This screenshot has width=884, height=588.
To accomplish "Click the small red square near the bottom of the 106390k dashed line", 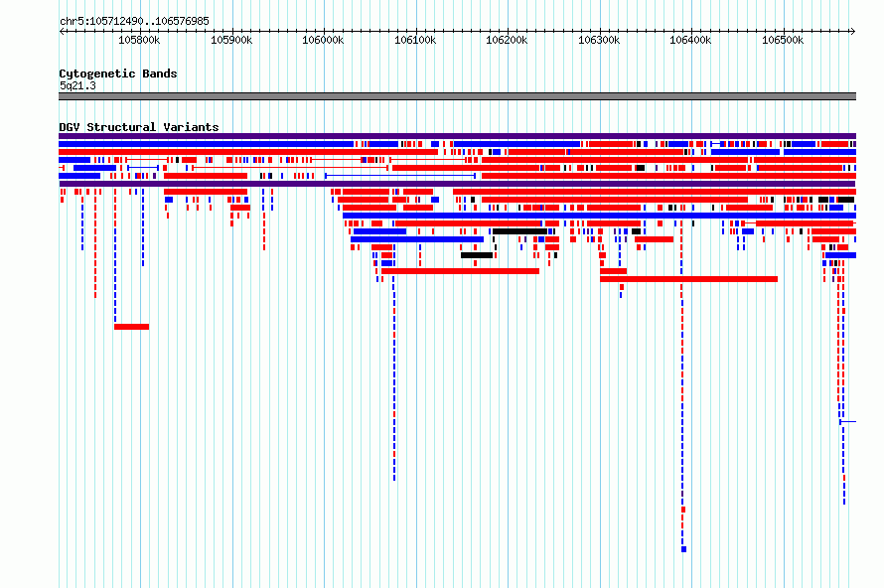I will click(x=683, y=510).
